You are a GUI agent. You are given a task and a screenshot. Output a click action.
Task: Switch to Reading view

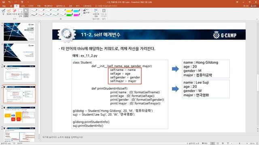point(223,143)
